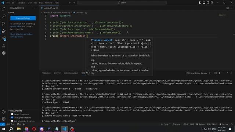Viewport: 235px width, 132px height.
Task: Kill the terminal with trash icon
Action: tap(220, 73)
